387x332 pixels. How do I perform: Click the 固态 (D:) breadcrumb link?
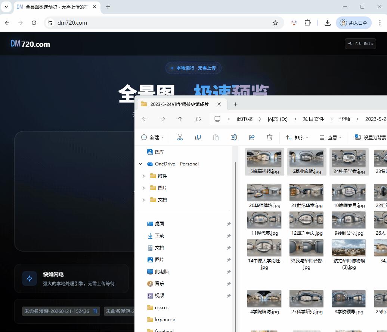click(x=278, y=119)
